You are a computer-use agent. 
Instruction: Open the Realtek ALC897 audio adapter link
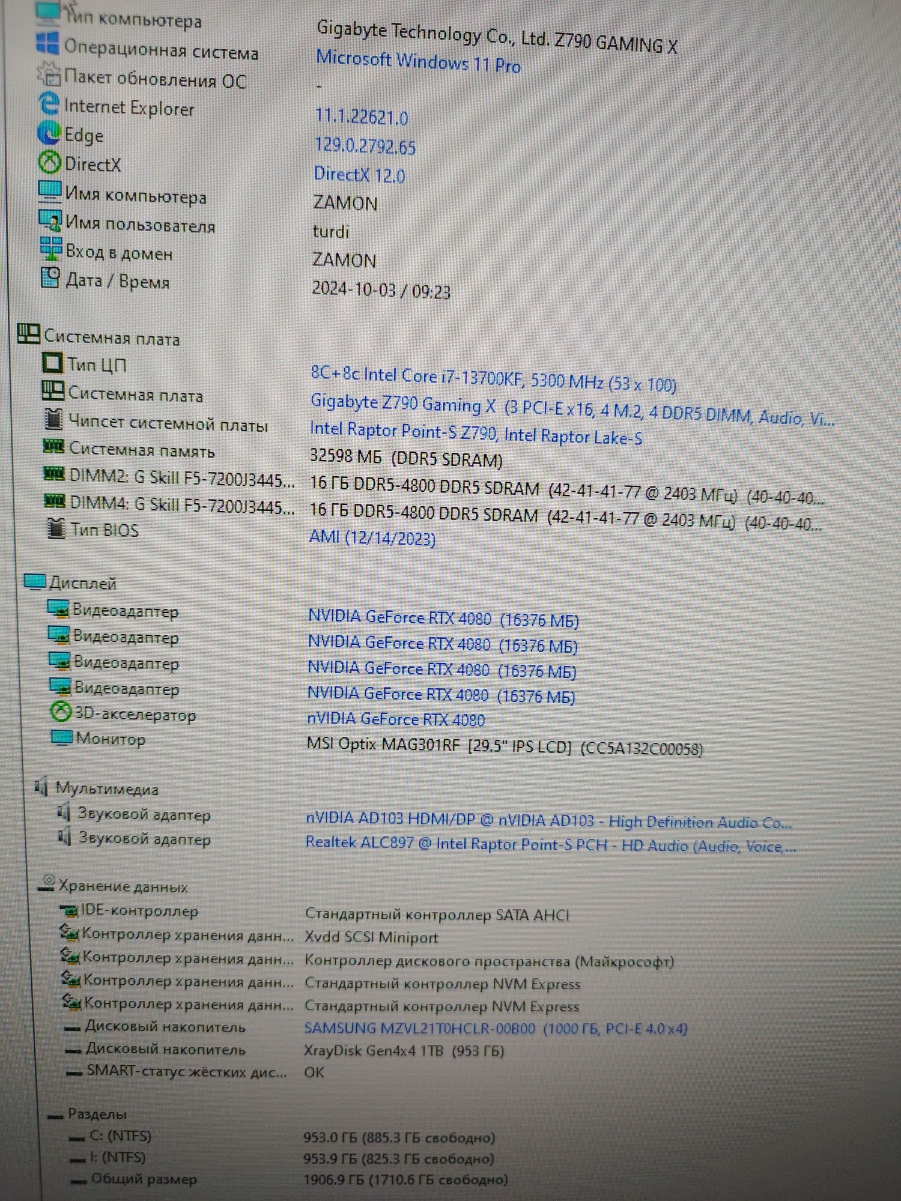tap(551, 845)
